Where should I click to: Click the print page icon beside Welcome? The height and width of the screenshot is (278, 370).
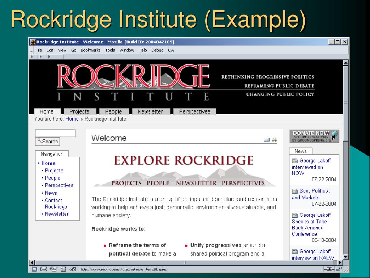pos(275,140)
